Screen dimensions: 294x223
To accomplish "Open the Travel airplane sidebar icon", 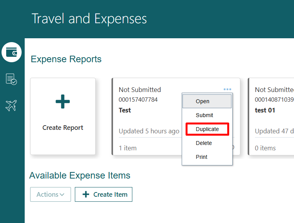I will click(x=11, y=106).
